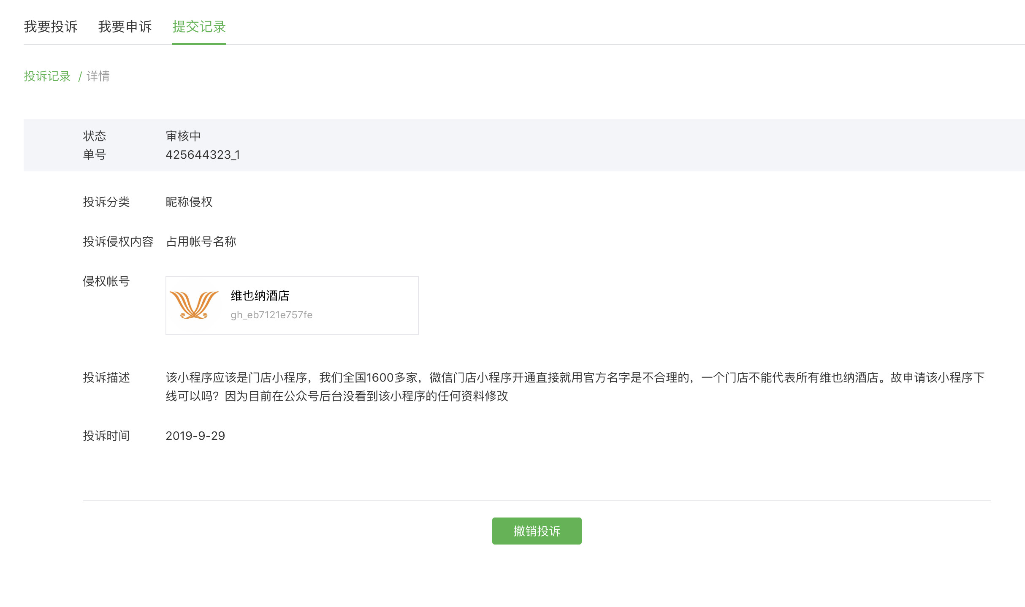Click account ID gh_eb7121e757fe
Viewport: 1025px width, 607px height.
[x=271, y=315]
